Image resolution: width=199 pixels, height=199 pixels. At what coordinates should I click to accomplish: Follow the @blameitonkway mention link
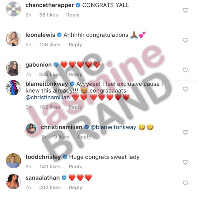coord(113,127)
